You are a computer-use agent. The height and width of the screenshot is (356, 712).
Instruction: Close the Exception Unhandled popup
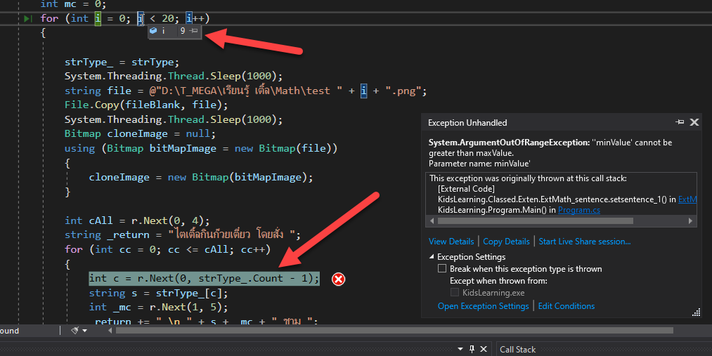point(694,122)
